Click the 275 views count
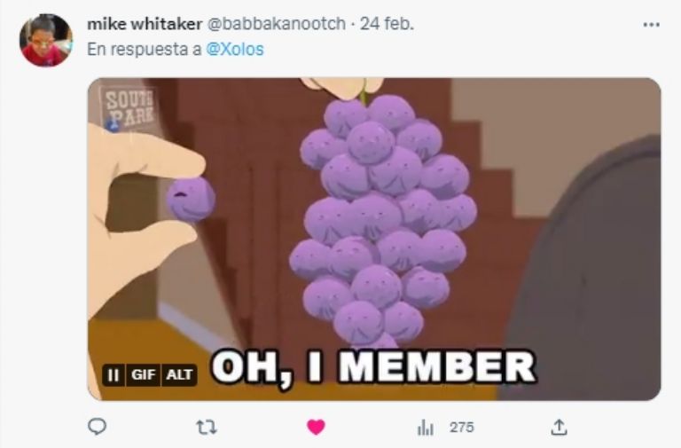The image size is (681, 448). [x=462, y=428]
